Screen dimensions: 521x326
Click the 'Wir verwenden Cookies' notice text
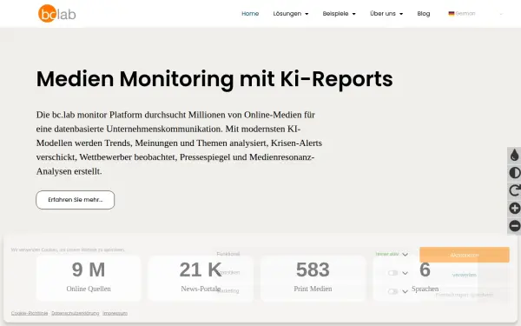tap(68, 249)
